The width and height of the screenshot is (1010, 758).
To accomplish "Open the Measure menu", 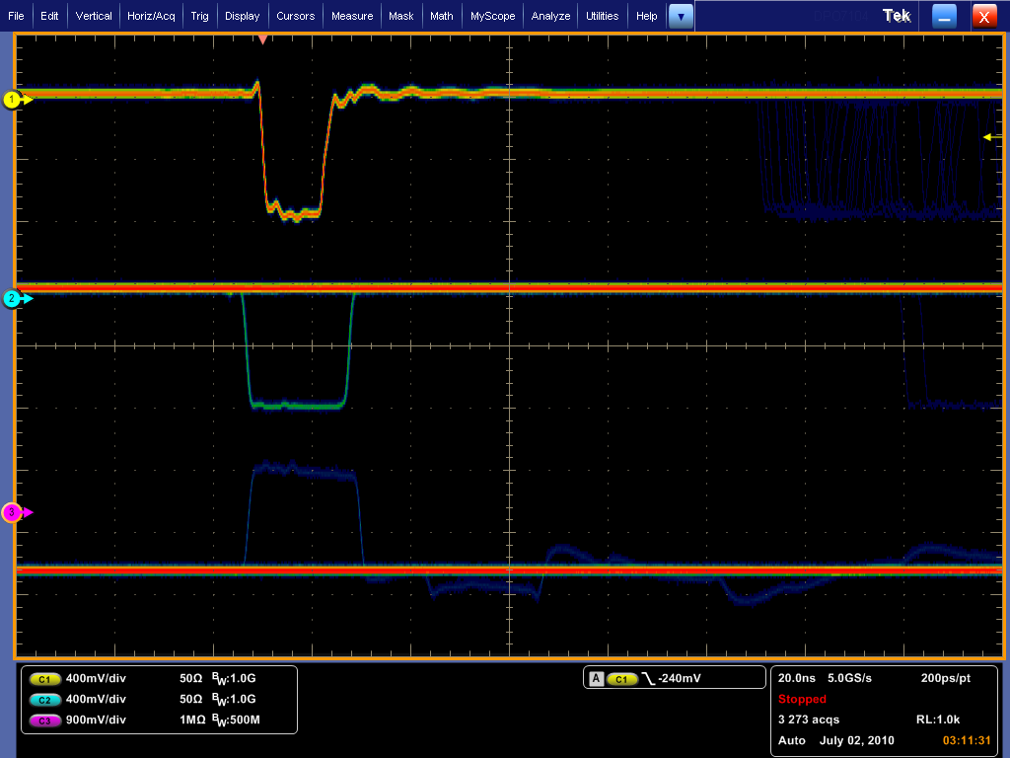I will pos(352,16).
